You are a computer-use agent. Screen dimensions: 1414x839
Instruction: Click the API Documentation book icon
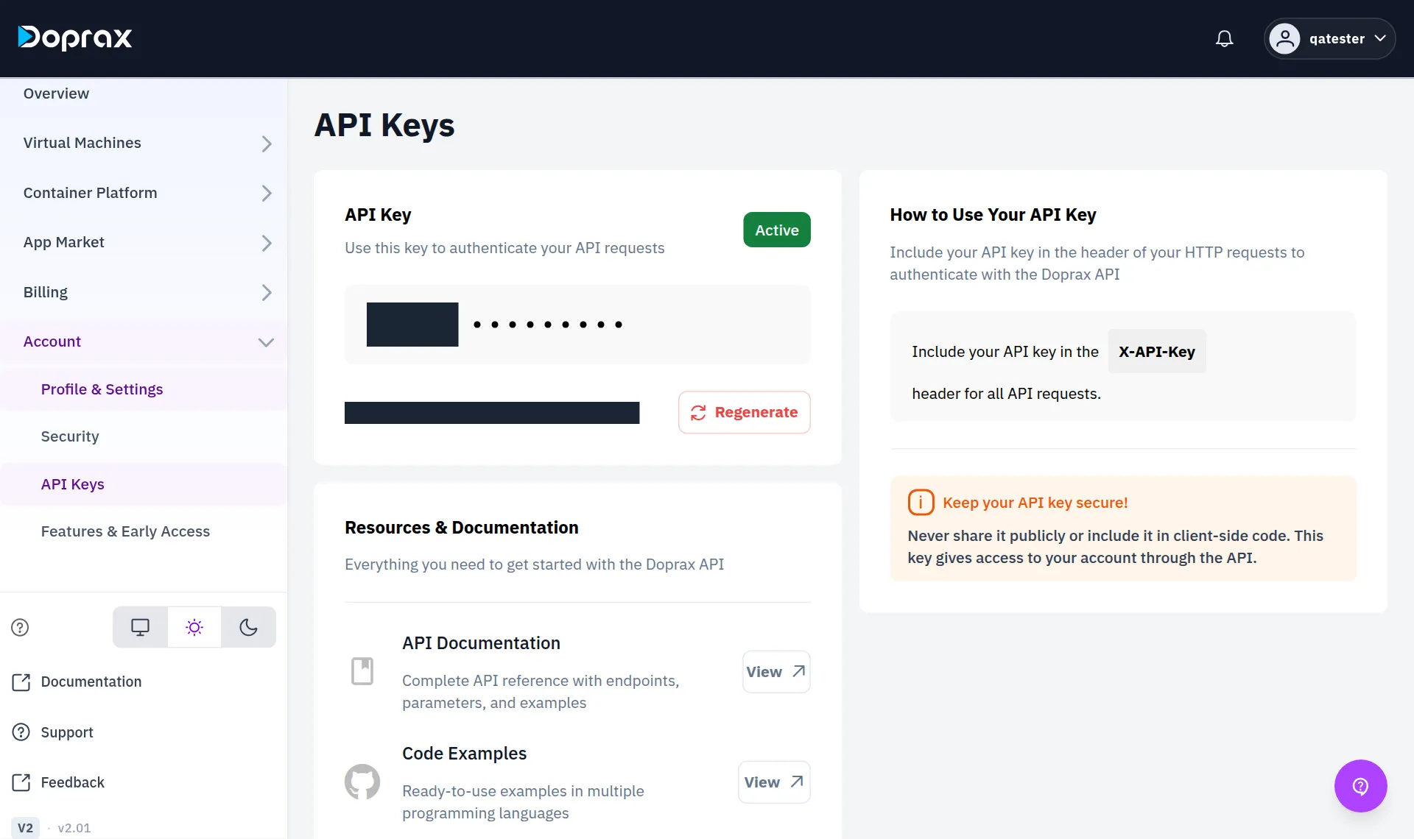(362, 671)
